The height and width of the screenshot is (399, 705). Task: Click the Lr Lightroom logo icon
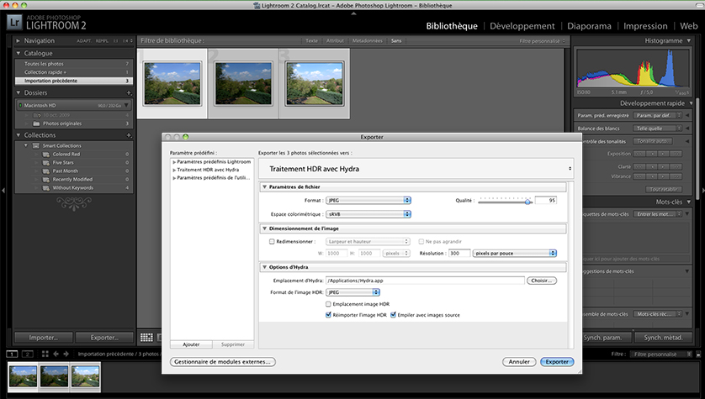pyautogui.click(x=14, y=23)
